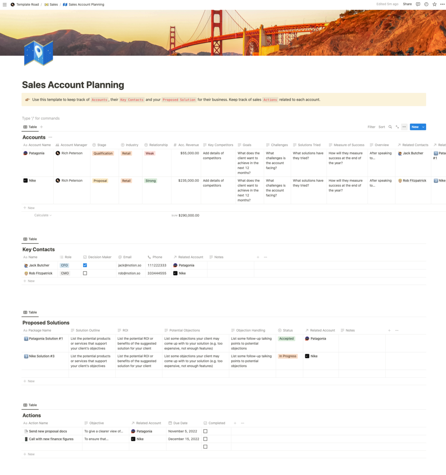Click the Type '/' for commands field
The height and width of the screenshot is (475, 446).
pos(41,119)
